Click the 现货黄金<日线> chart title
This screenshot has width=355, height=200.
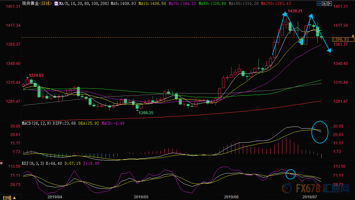click(37, 4)
